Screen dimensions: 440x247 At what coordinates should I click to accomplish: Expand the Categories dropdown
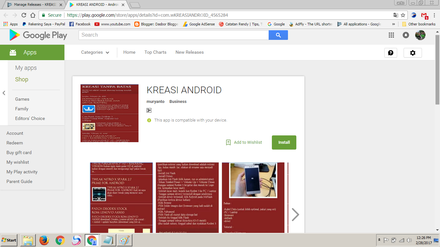click(x=95, y=52)
